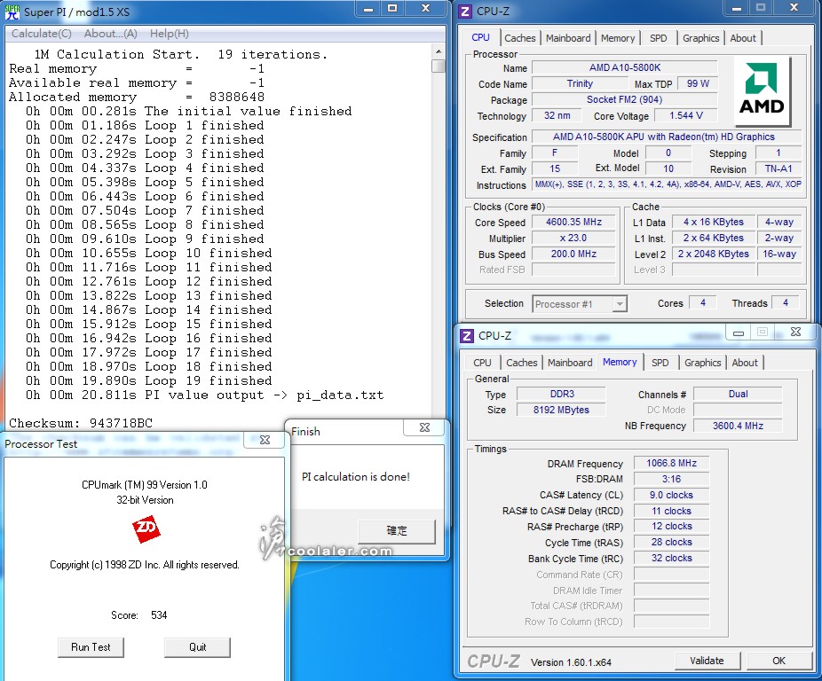Image resolution: width=822 pixels, height=681 pixels.
Task: Click the Channels # Dual value
Action: coord(738,394)
